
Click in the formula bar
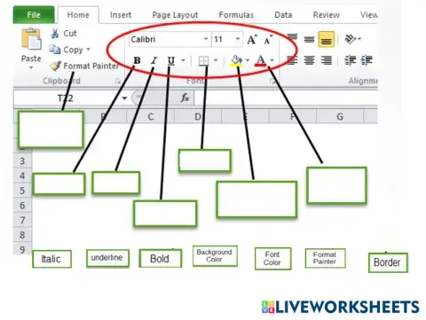(x=286, y=98)
